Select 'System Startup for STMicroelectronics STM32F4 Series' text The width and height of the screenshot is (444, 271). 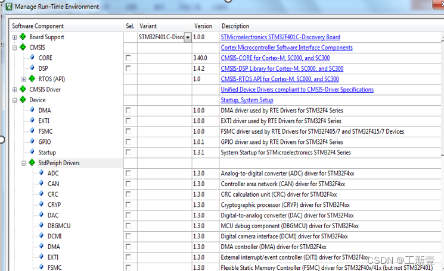[285, 152]
